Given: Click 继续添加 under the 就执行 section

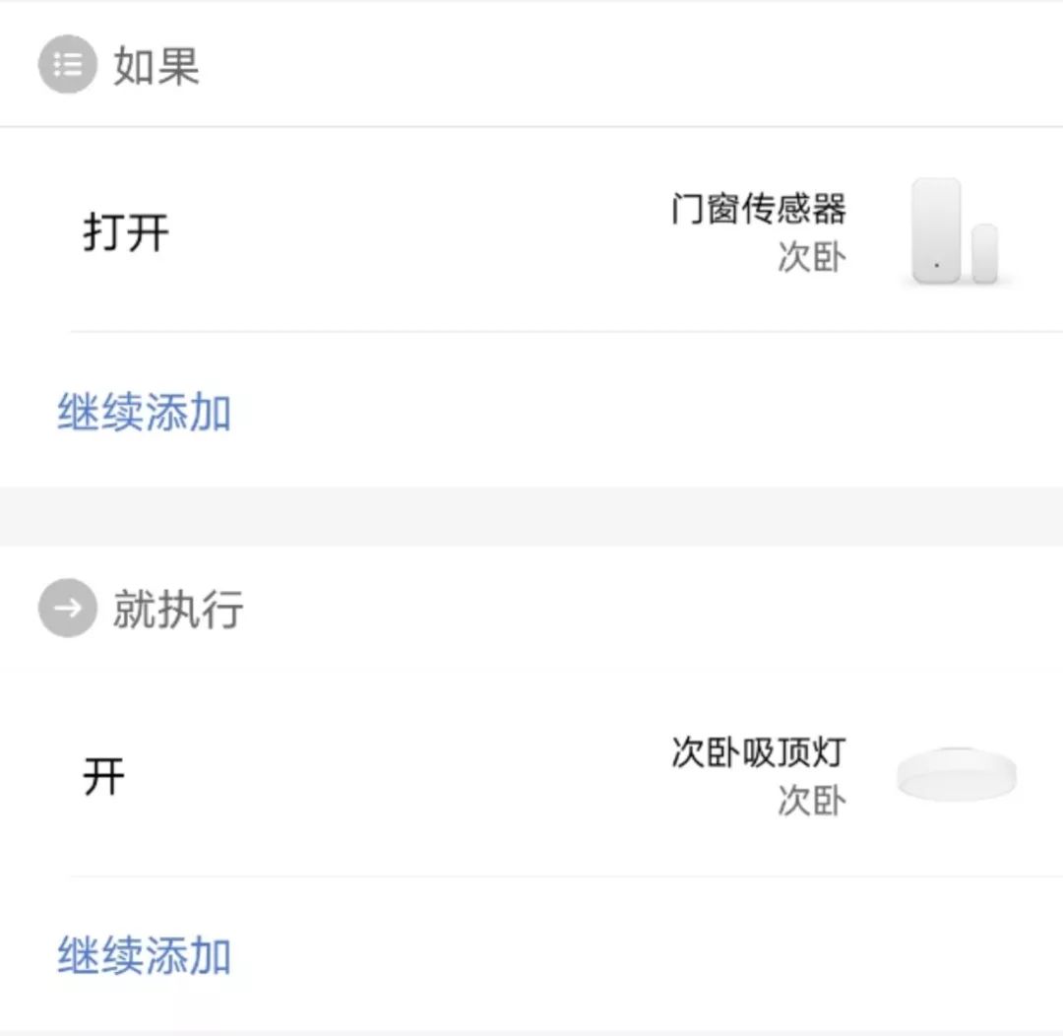Looking at the screenshot, I should tap(144, 953).
